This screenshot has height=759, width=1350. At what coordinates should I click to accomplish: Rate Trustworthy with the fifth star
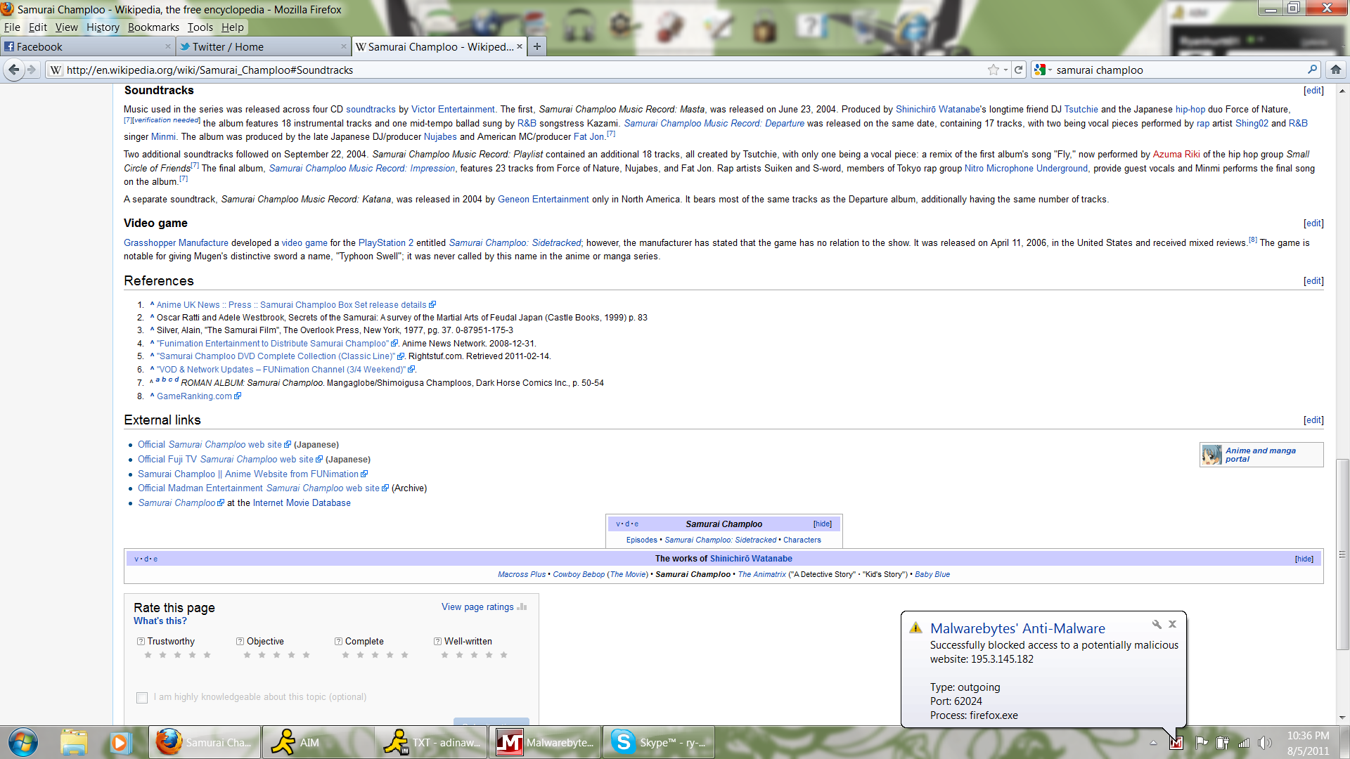(207, 655)
